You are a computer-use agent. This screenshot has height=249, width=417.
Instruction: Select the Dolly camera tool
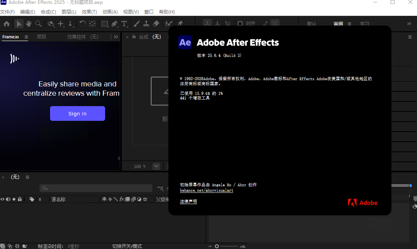coord(71,24)
